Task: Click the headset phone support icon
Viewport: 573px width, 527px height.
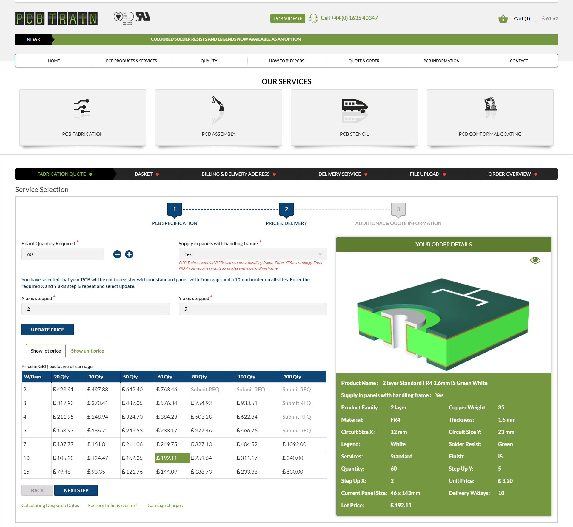Action: (x=313, y=18)
